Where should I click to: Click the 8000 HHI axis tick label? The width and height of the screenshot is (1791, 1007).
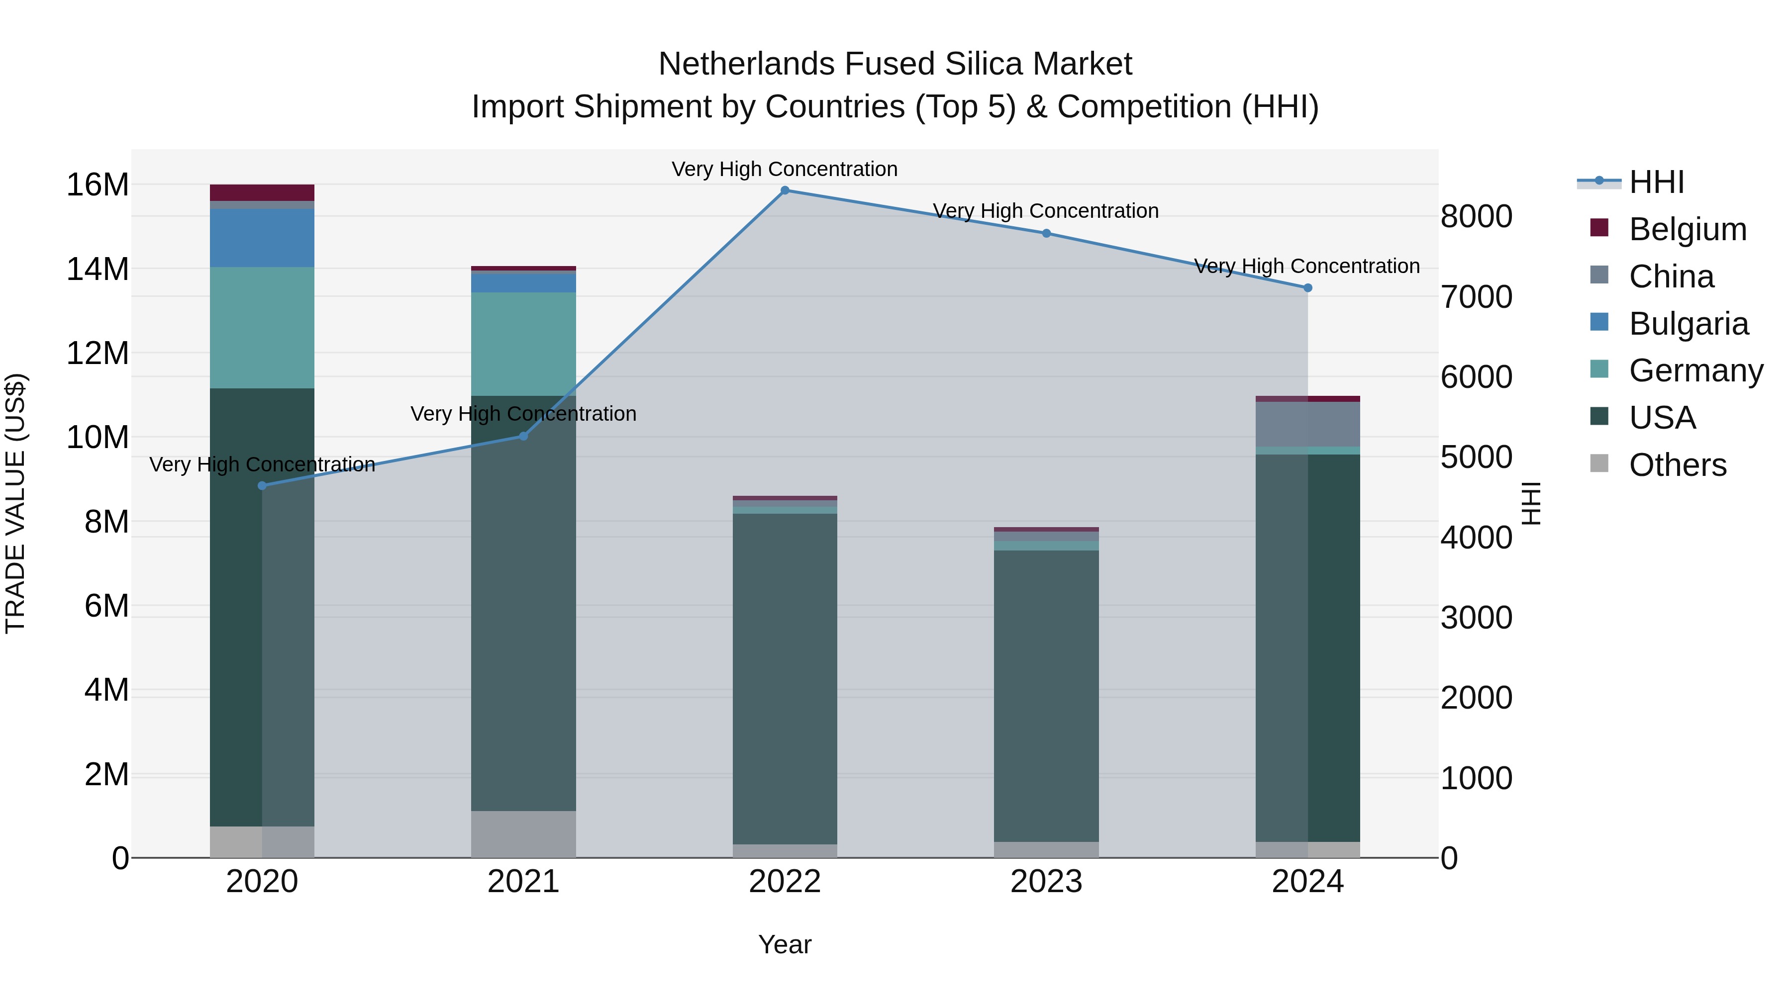click(x=1476, y=216)
